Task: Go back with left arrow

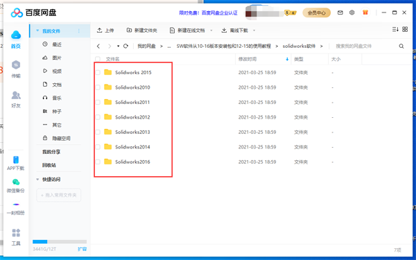Action: coord(98,46)
